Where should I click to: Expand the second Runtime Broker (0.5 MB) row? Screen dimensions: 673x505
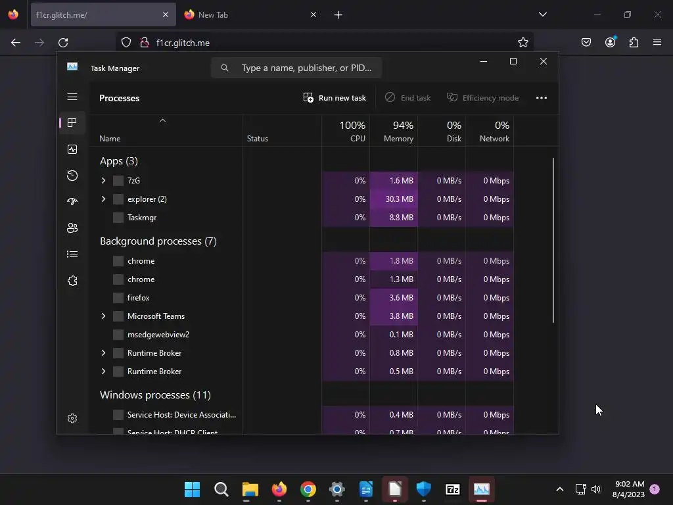point(103,372)
